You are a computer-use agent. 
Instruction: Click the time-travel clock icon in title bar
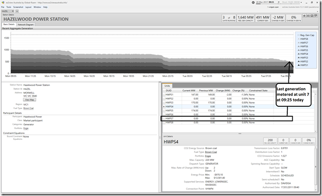[x=253, y=3]
